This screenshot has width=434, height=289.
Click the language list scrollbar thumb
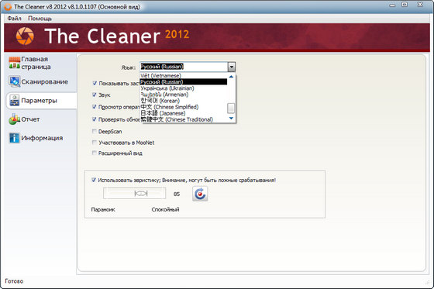231,108
